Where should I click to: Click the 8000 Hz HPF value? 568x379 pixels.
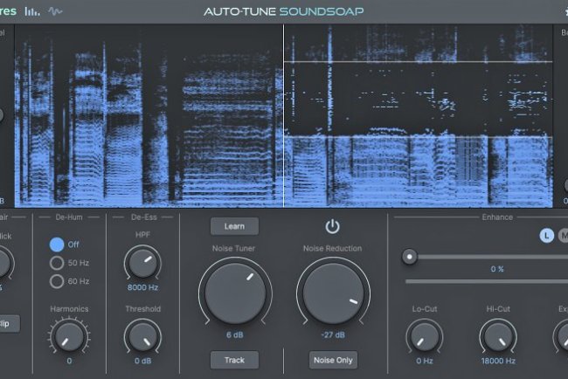142,288
